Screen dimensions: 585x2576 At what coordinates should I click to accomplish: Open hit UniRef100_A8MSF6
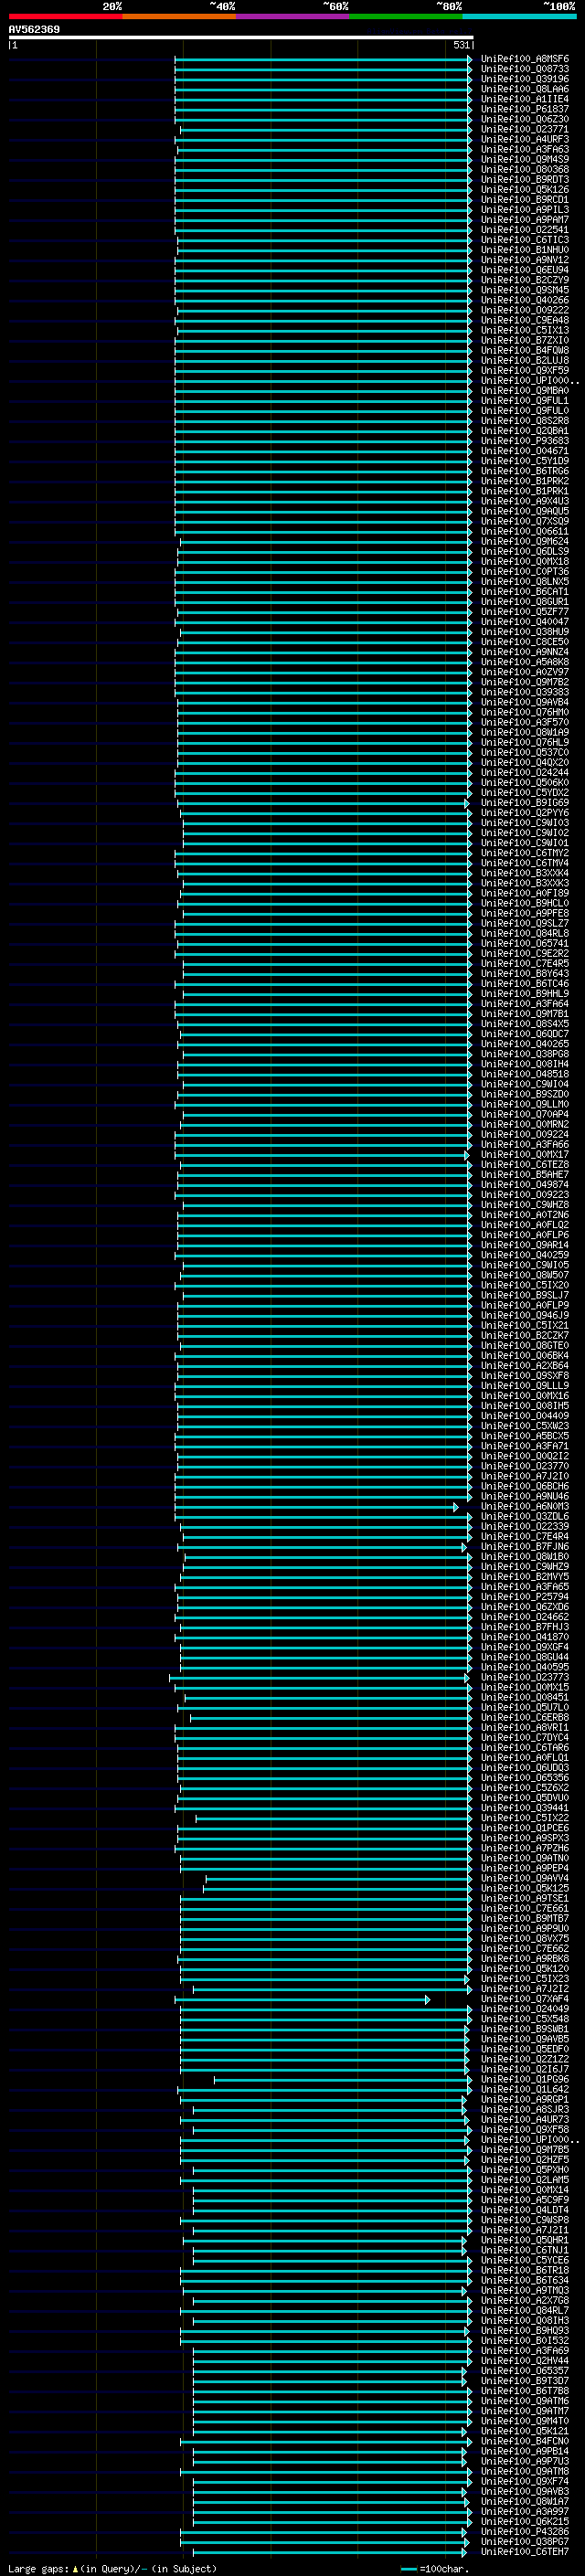[x=525, y=59]
